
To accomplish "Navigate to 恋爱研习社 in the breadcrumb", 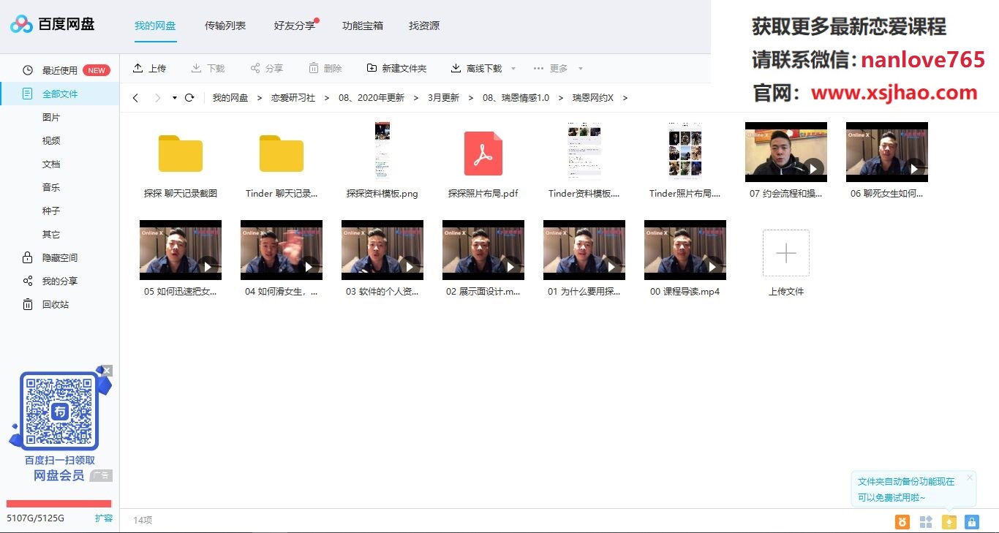I will coord(293,97).
